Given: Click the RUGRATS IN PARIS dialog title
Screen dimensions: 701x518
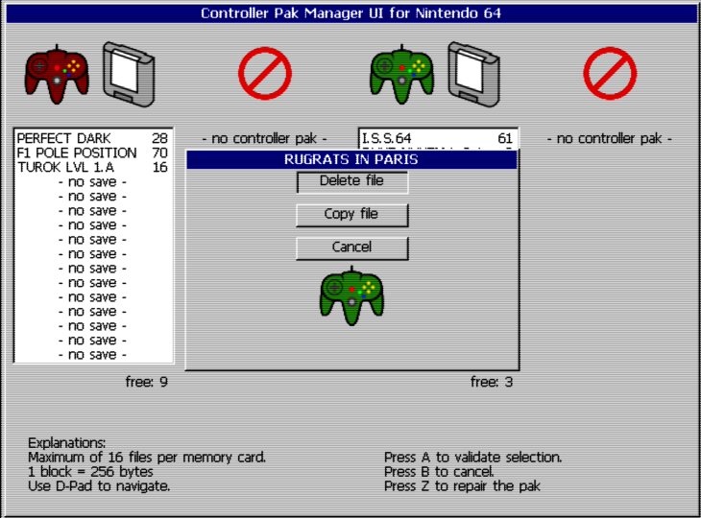Looking at the screenshot, I should tap(351, 159).
